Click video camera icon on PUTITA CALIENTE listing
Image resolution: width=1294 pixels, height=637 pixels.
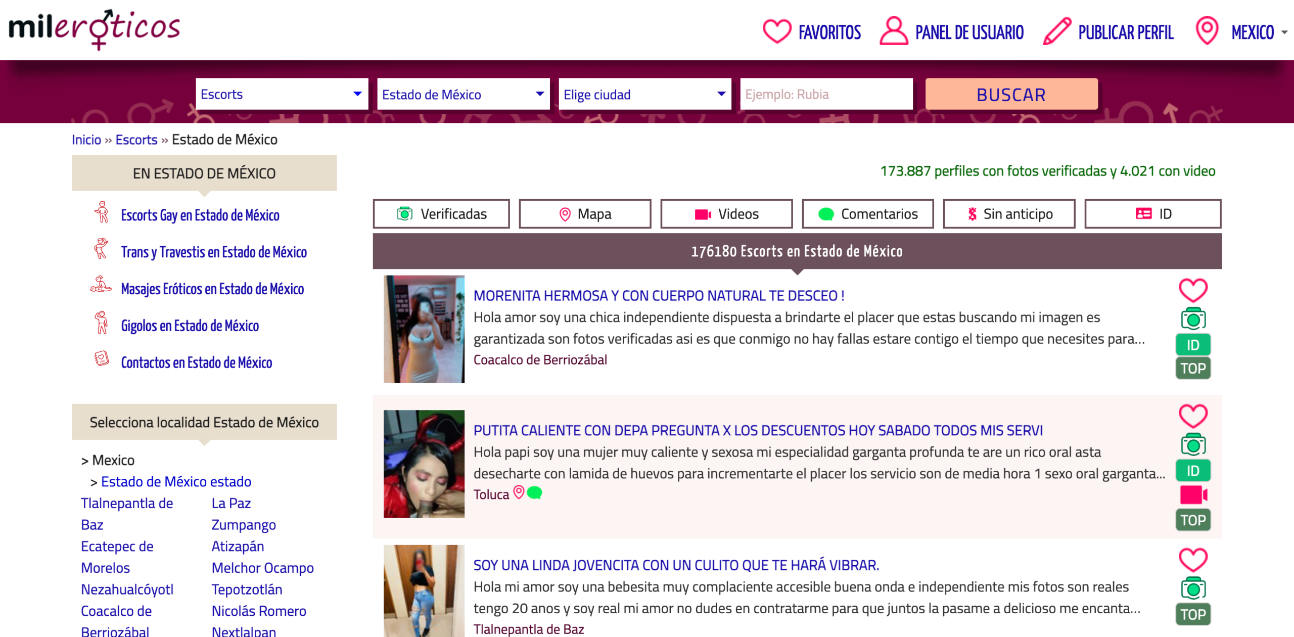[1193, 495]
